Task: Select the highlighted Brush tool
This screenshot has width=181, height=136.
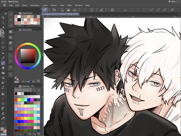Action: click(3, 63)
